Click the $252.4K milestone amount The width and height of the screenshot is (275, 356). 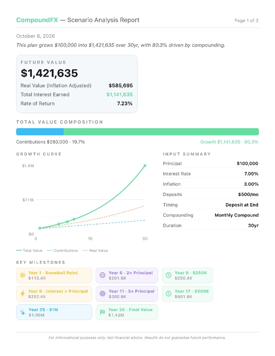click(37, 297)
